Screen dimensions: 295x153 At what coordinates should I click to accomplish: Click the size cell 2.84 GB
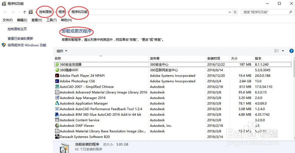[x=245, y=81]
